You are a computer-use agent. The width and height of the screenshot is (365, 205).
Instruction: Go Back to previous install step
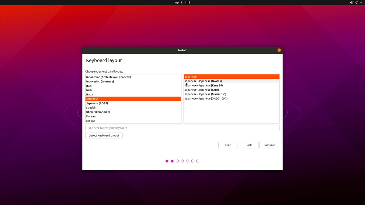click(x=249, y=145)
